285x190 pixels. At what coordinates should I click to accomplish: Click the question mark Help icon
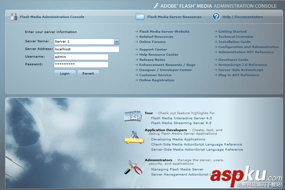(x=216, y=17)
